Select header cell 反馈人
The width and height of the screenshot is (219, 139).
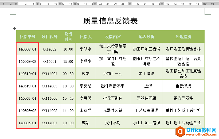coord(85,37)
